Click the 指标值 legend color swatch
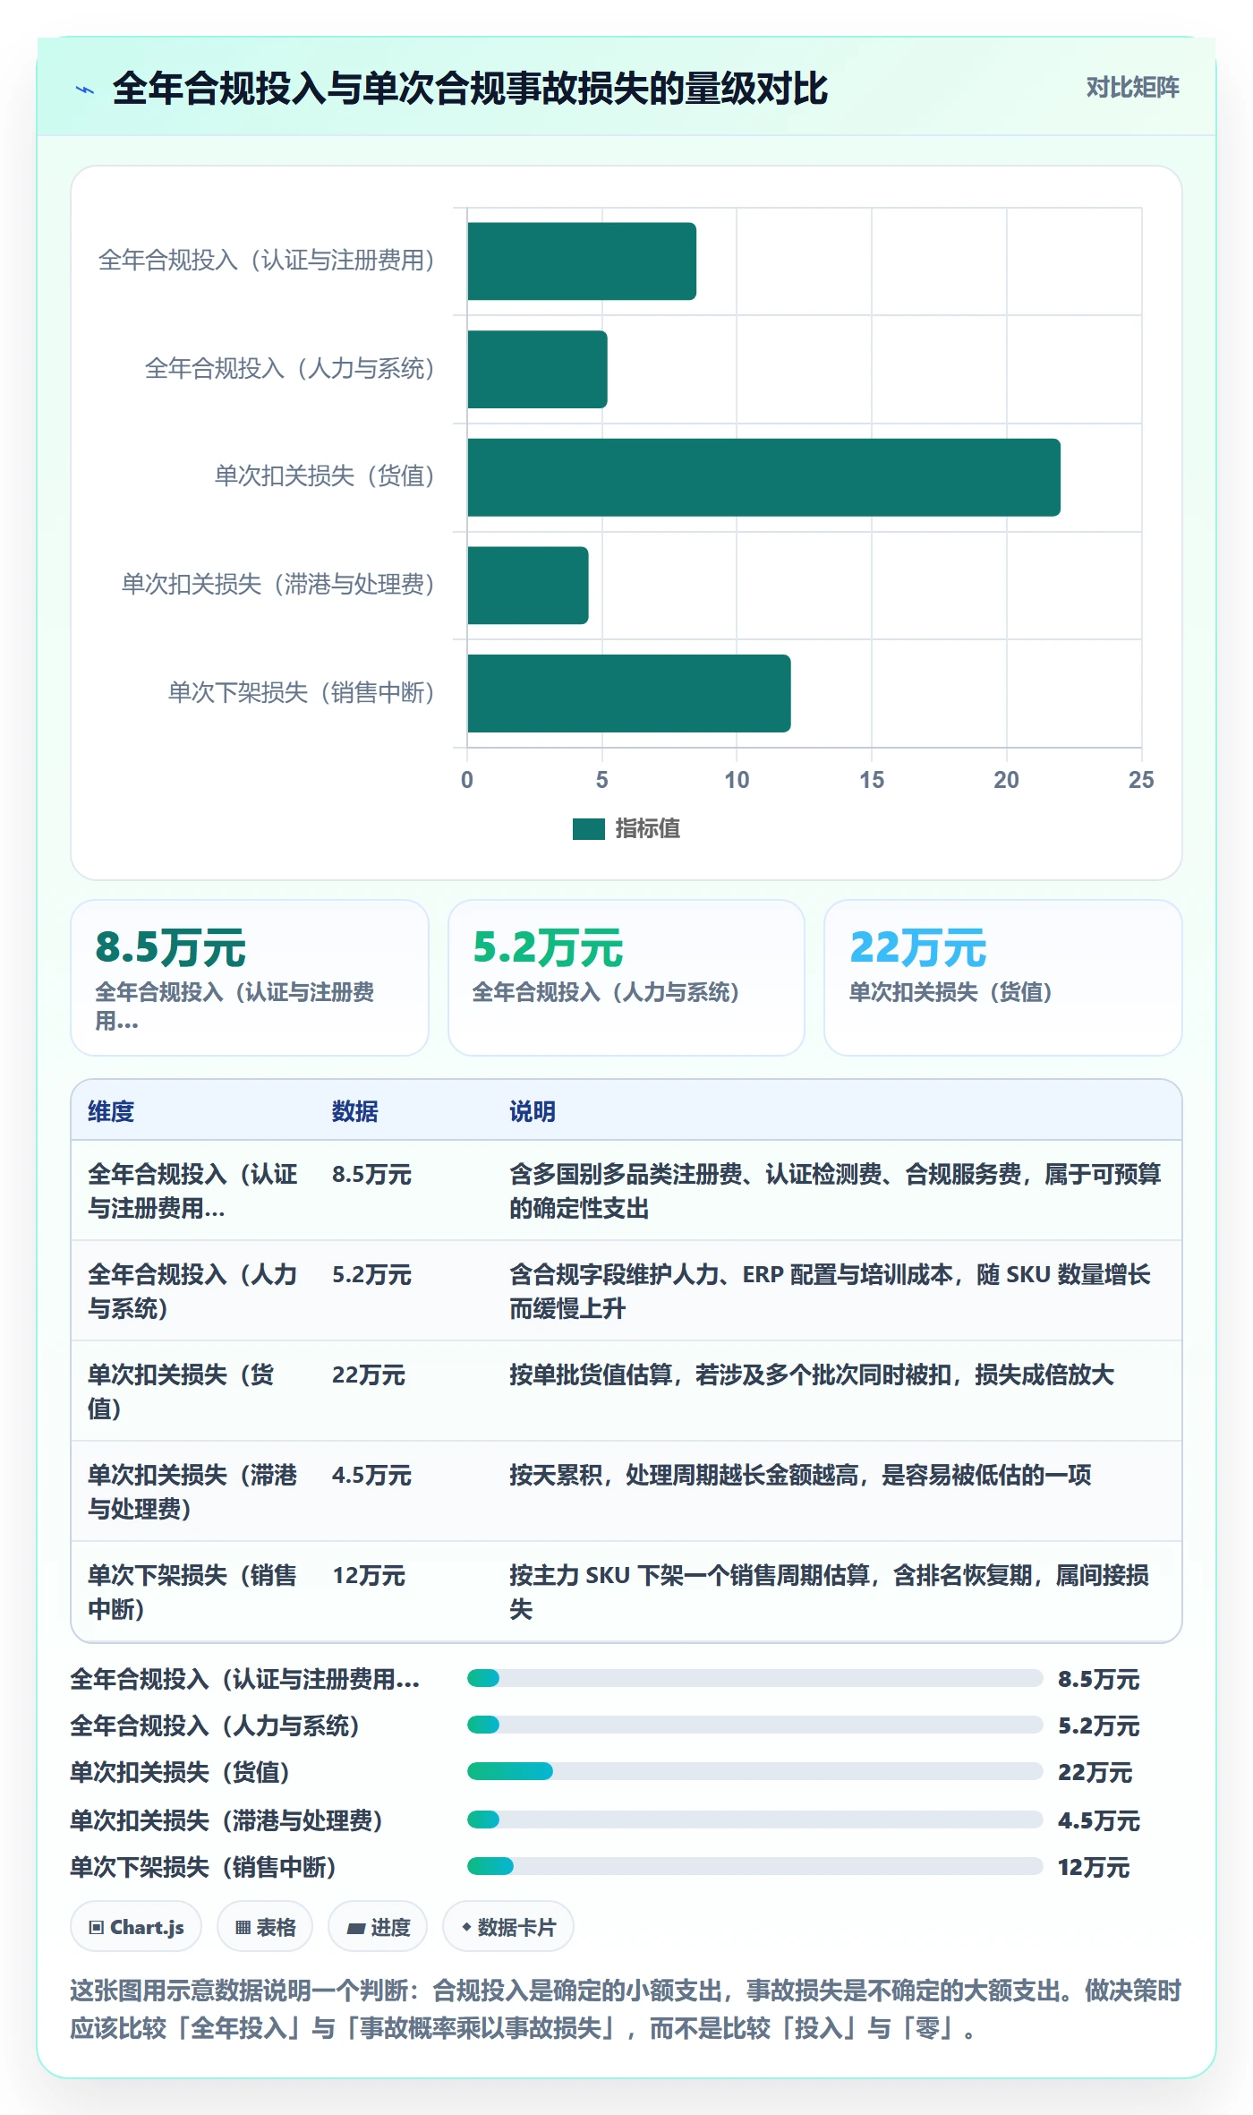This screenshot has width=1253, height=2115. (x=589, y=829)
